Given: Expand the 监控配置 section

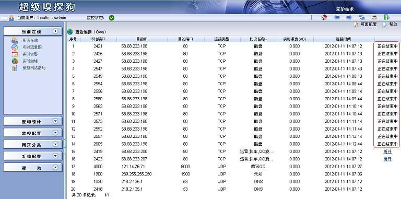Looking at the screenshot, I should pos(55,133).
